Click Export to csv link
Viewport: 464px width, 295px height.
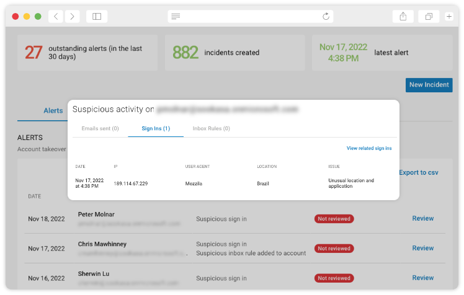pyautogui.click(x=418, y=173)
